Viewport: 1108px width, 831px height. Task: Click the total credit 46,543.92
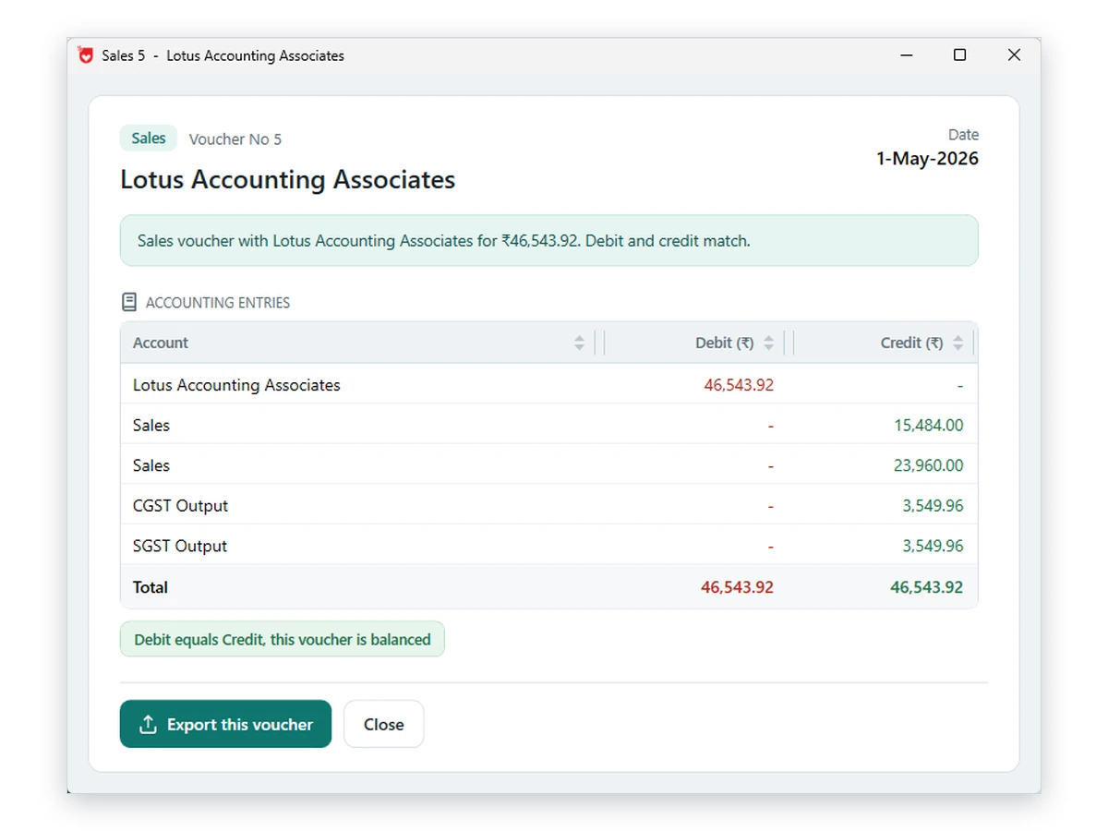point(926,587)
